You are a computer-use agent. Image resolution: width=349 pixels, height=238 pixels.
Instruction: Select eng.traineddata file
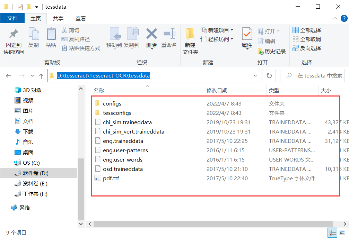point(123,141)
